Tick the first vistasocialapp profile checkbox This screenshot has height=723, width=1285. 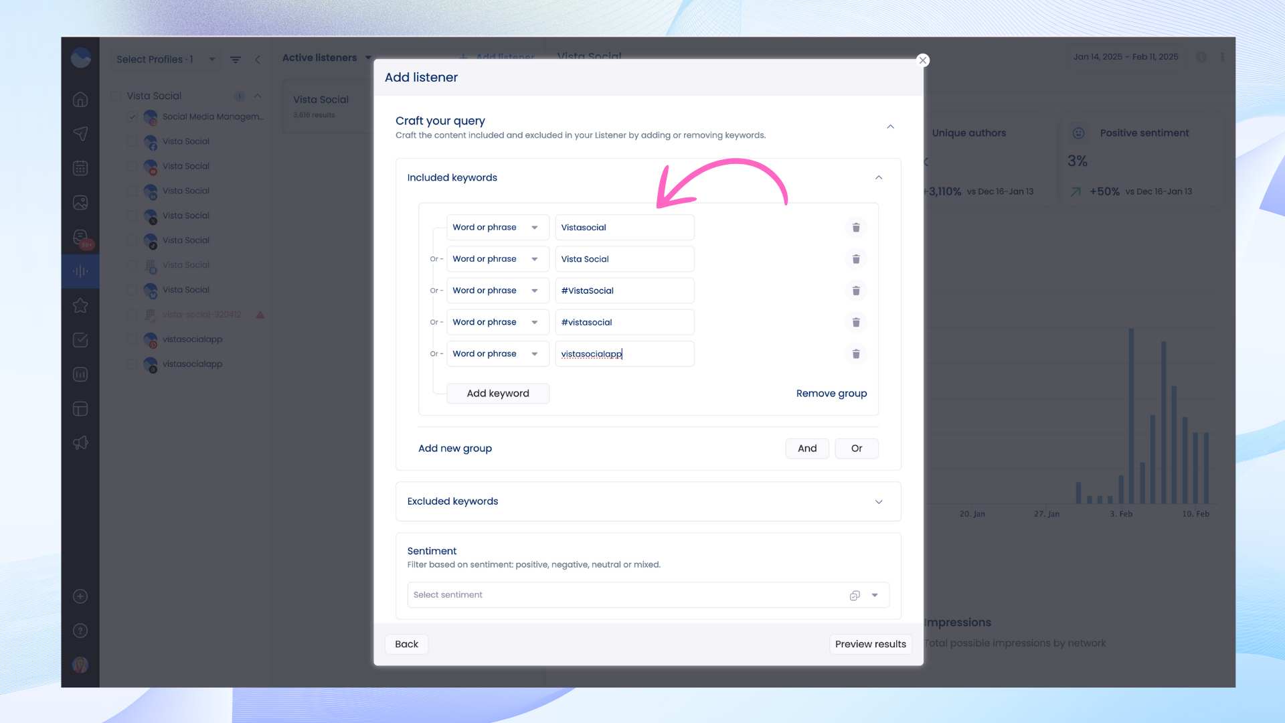(132, 339)
